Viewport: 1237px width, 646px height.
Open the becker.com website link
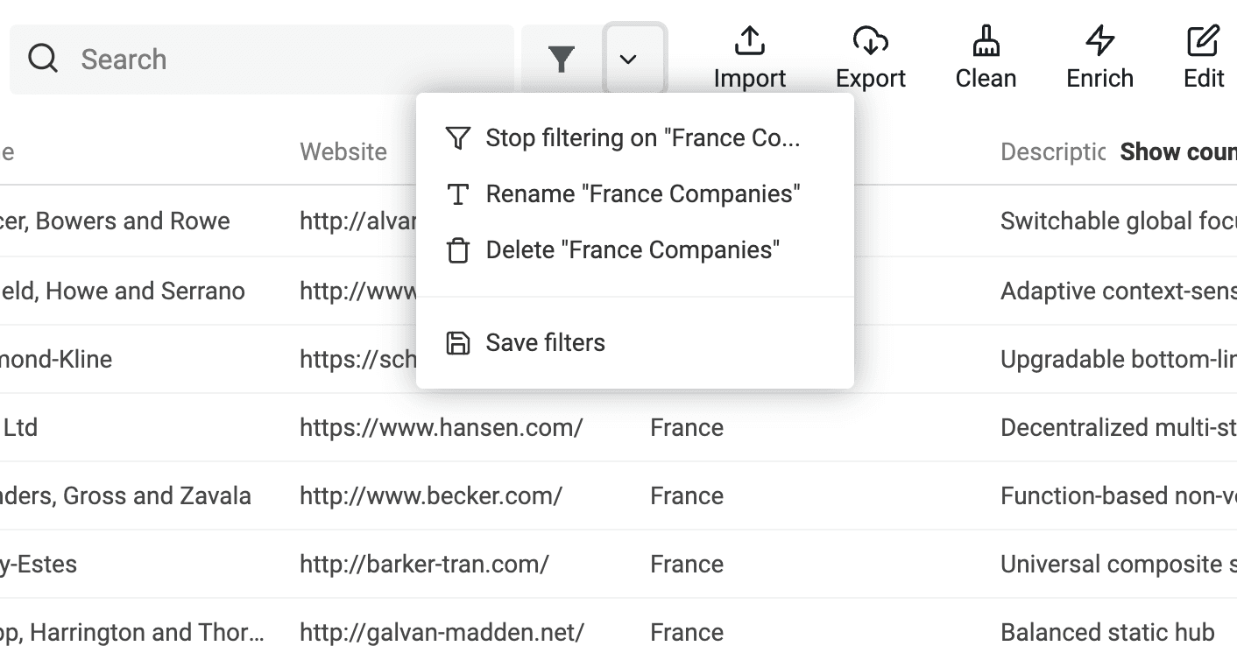click(430, 496)
